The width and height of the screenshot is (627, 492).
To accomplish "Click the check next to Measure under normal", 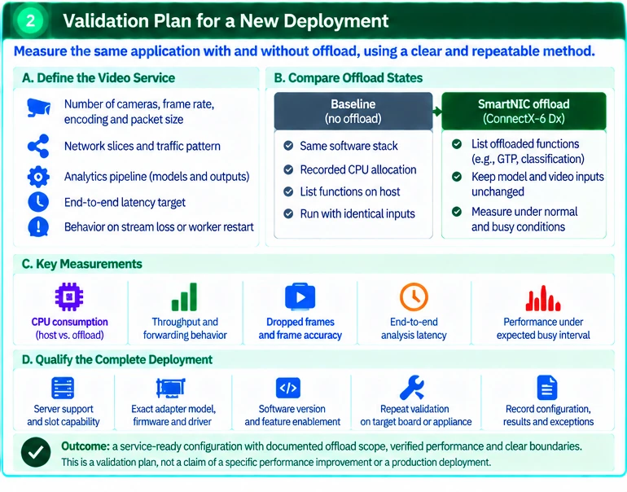I will (x=457, y=212).
